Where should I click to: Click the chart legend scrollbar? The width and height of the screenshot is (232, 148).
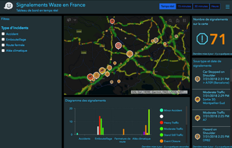coord(186,115)
